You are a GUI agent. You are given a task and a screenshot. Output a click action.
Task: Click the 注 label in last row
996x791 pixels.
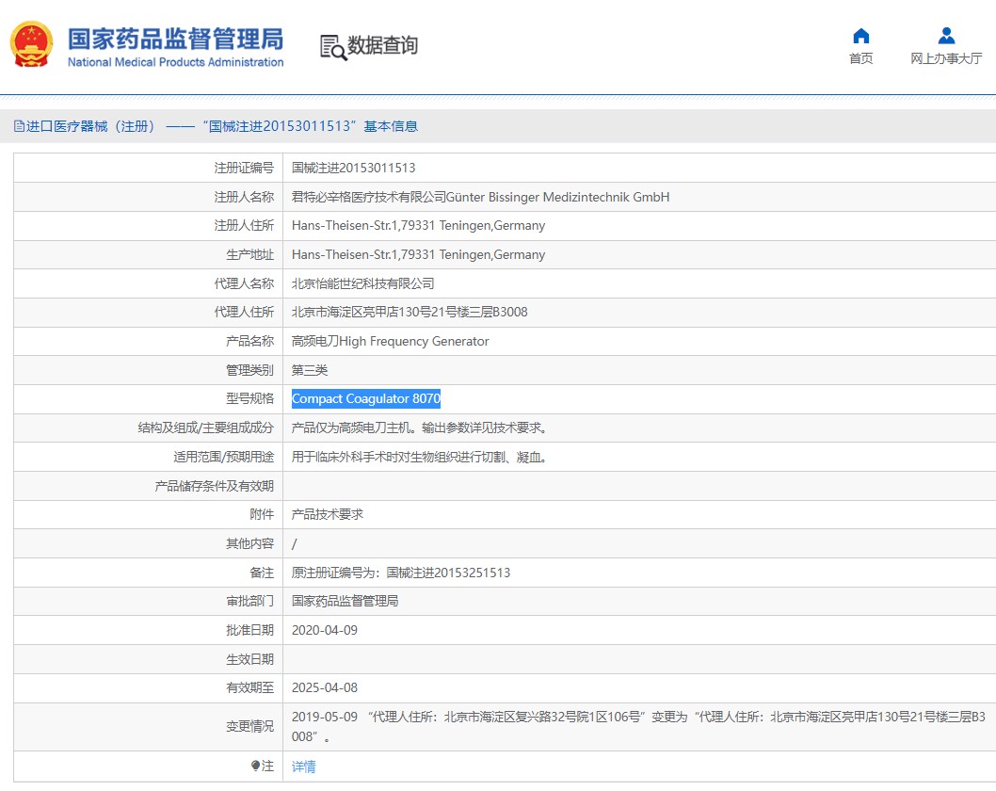(x=268, y=767)
